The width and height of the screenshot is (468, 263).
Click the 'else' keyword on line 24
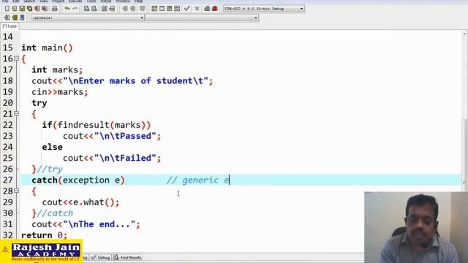click(x=52, y=147)
